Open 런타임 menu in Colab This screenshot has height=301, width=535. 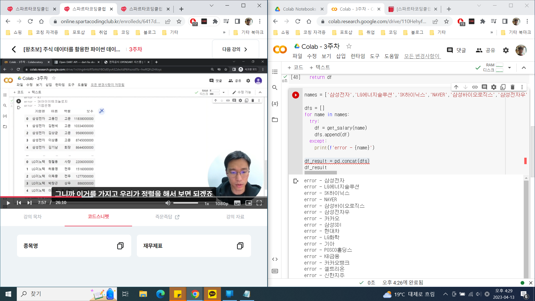click(x=358, y=56)
